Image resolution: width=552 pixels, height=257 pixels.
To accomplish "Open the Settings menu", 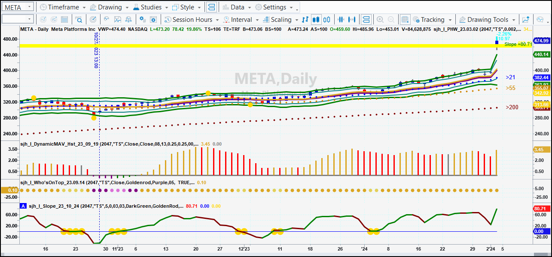I will [274, 7].
